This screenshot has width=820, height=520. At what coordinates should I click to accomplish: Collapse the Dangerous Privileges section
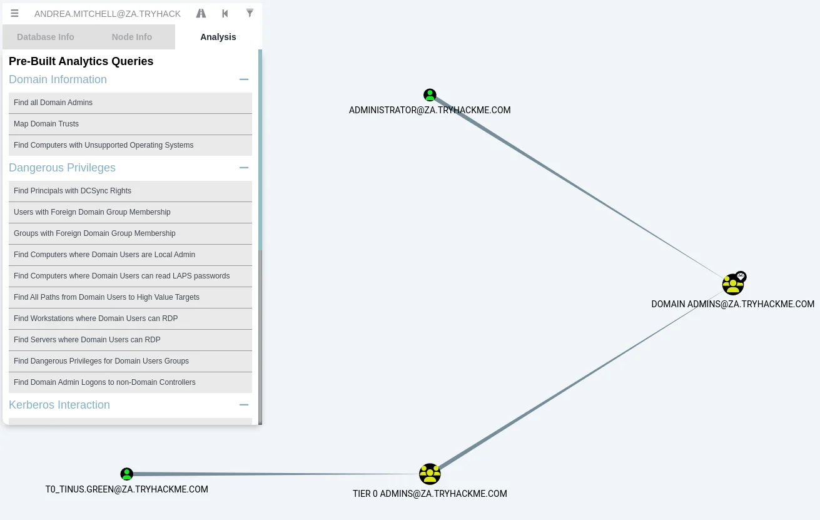(x=244, y=168)
